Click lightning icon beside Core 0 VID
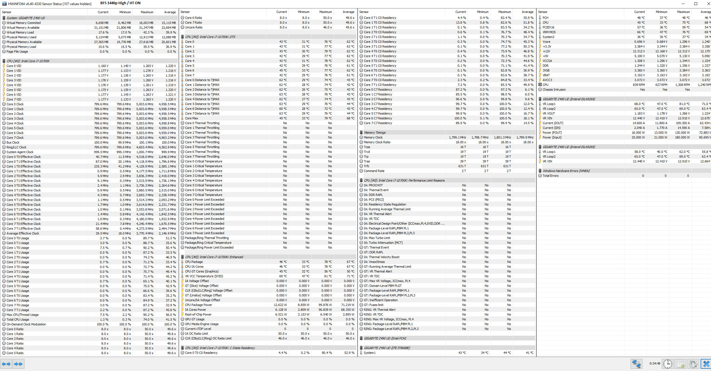This screenshot has height=371, width=711. tap(4, 66)
